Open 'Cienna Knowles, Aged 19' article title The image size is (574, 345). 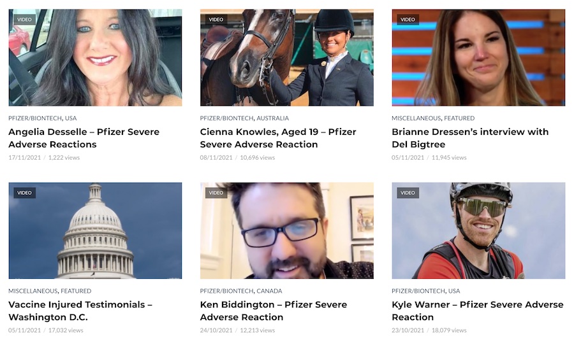tap(278, 138)
